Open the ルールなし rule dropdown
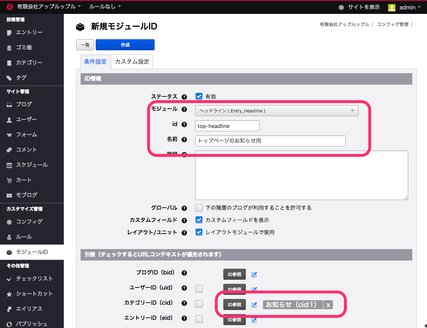Viewport: 427px width, 328px height. coord(105,7)
